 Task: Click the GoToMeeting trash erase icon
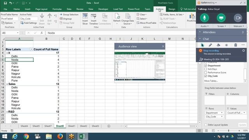pos(235,45)
